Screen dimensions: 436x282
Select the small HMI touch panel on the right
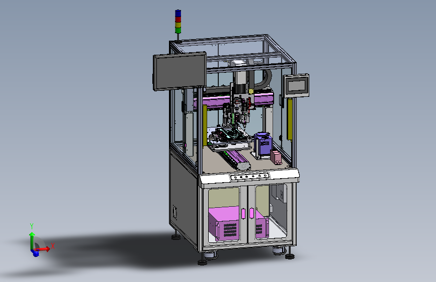pos(296,86)
